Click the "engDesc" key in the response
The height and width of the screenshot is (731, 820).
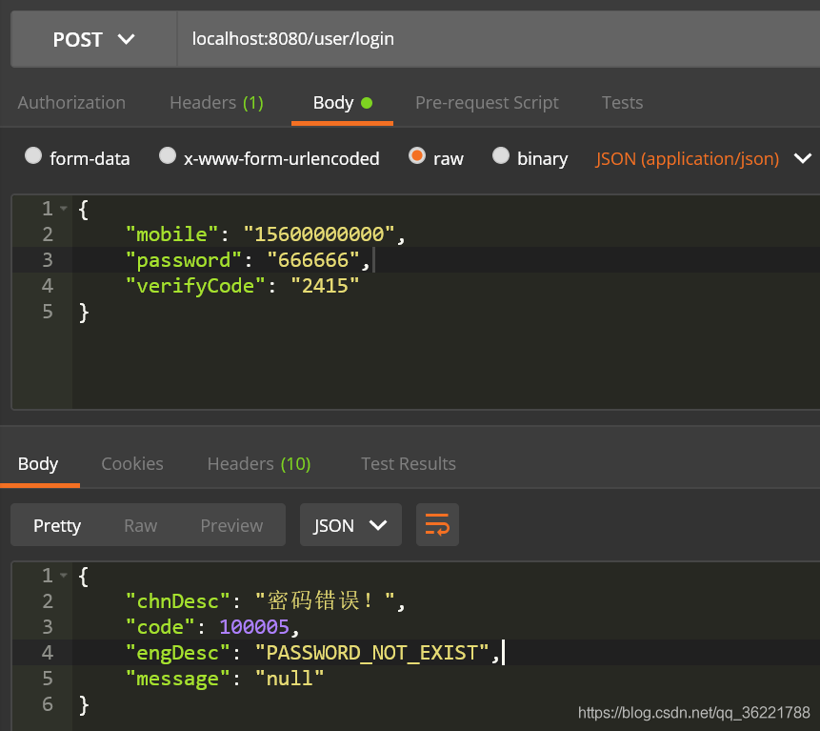coord(178,653)
